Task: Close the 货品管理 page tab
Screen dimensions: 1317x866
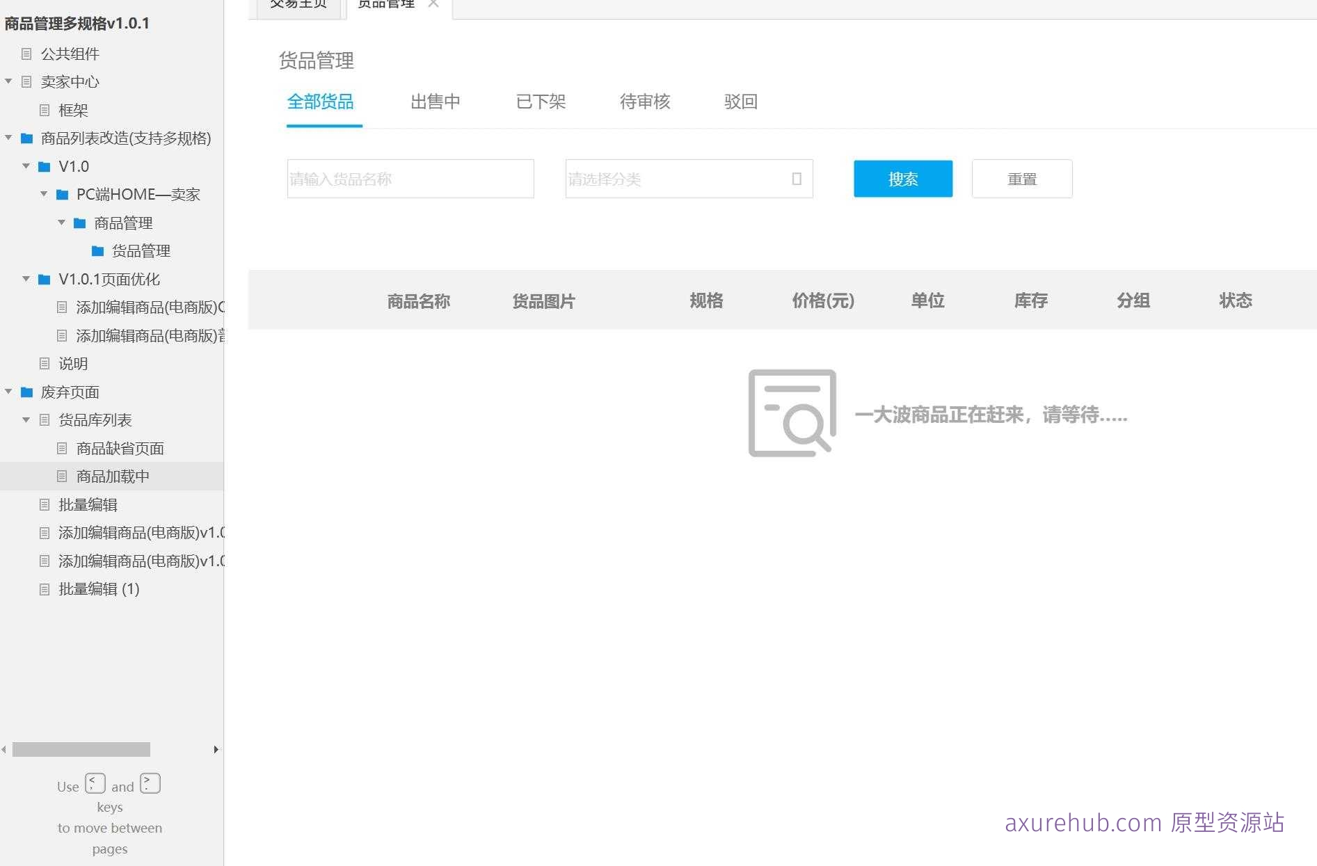Action: click(x=433, y=3)
